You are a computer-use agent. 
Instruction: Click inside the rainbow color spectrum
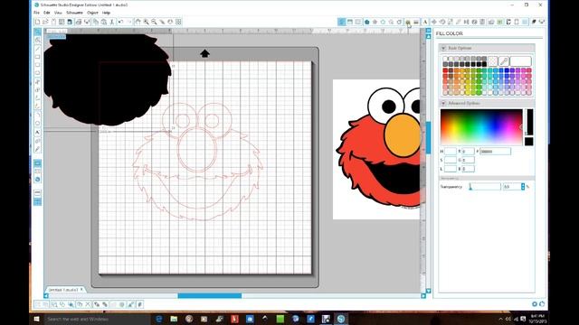(481, 126)
